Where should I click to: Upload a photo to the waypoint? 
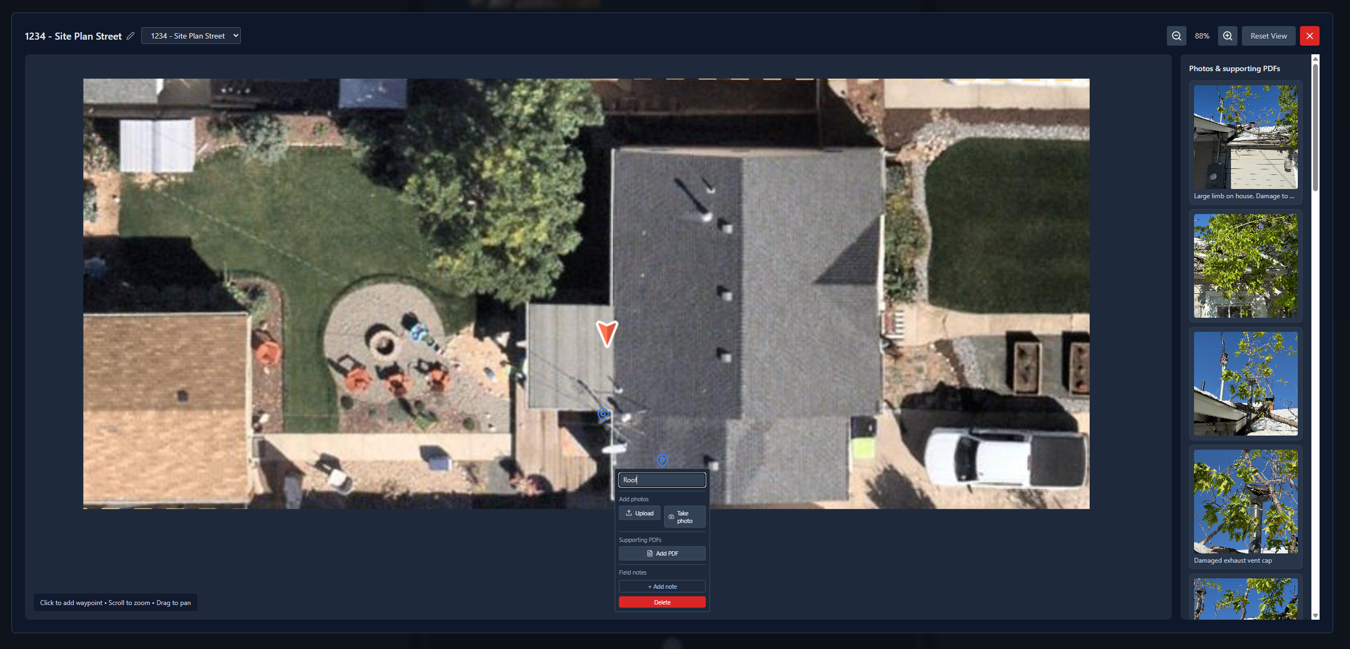click(x=640, y=513)
